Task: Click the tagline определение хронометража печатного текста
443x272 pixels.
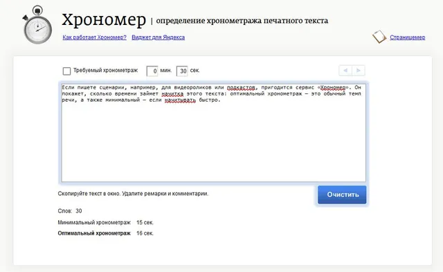Action: click(242, 21)
